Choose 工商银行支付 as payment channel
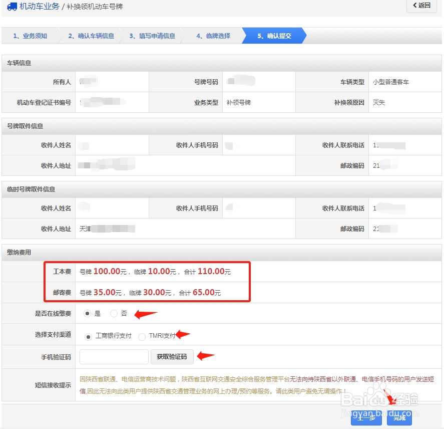 coord(89,335)
